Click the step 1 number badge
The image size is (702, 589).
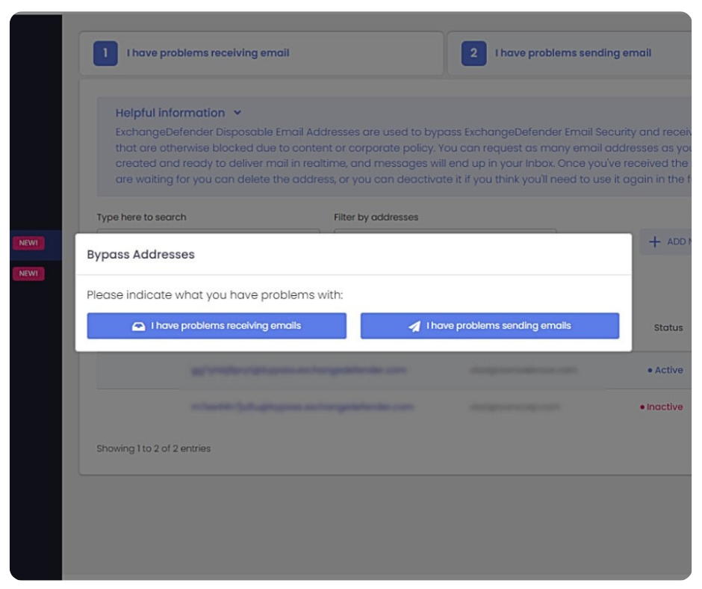[x=105, y=53]
